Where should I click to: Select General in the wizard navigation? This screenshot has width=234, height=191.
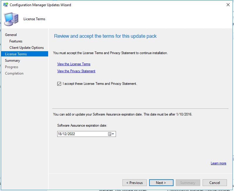(x=11, y=35)
